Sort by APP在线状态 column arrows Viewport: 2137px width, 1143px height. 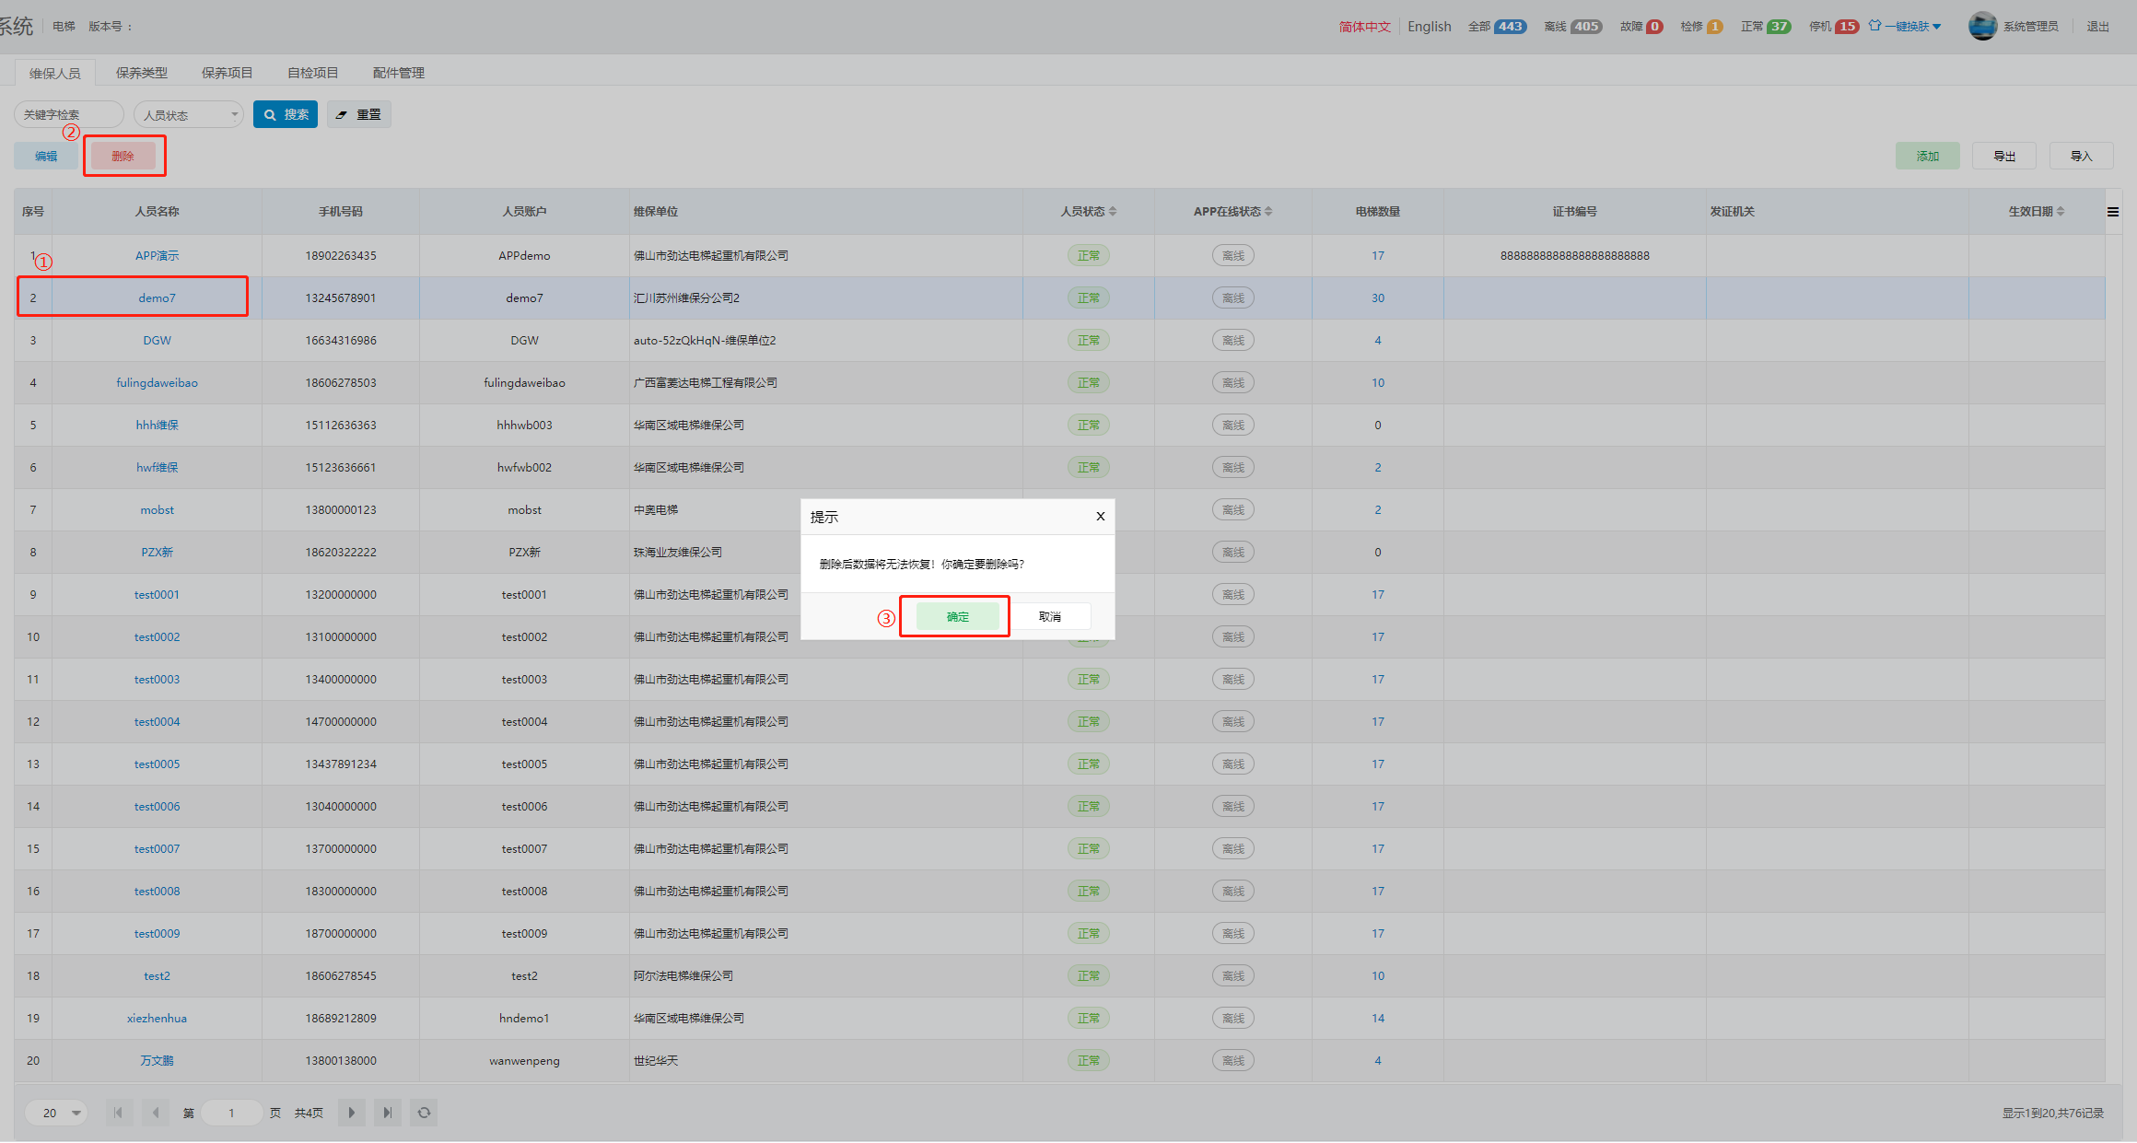1268,212
